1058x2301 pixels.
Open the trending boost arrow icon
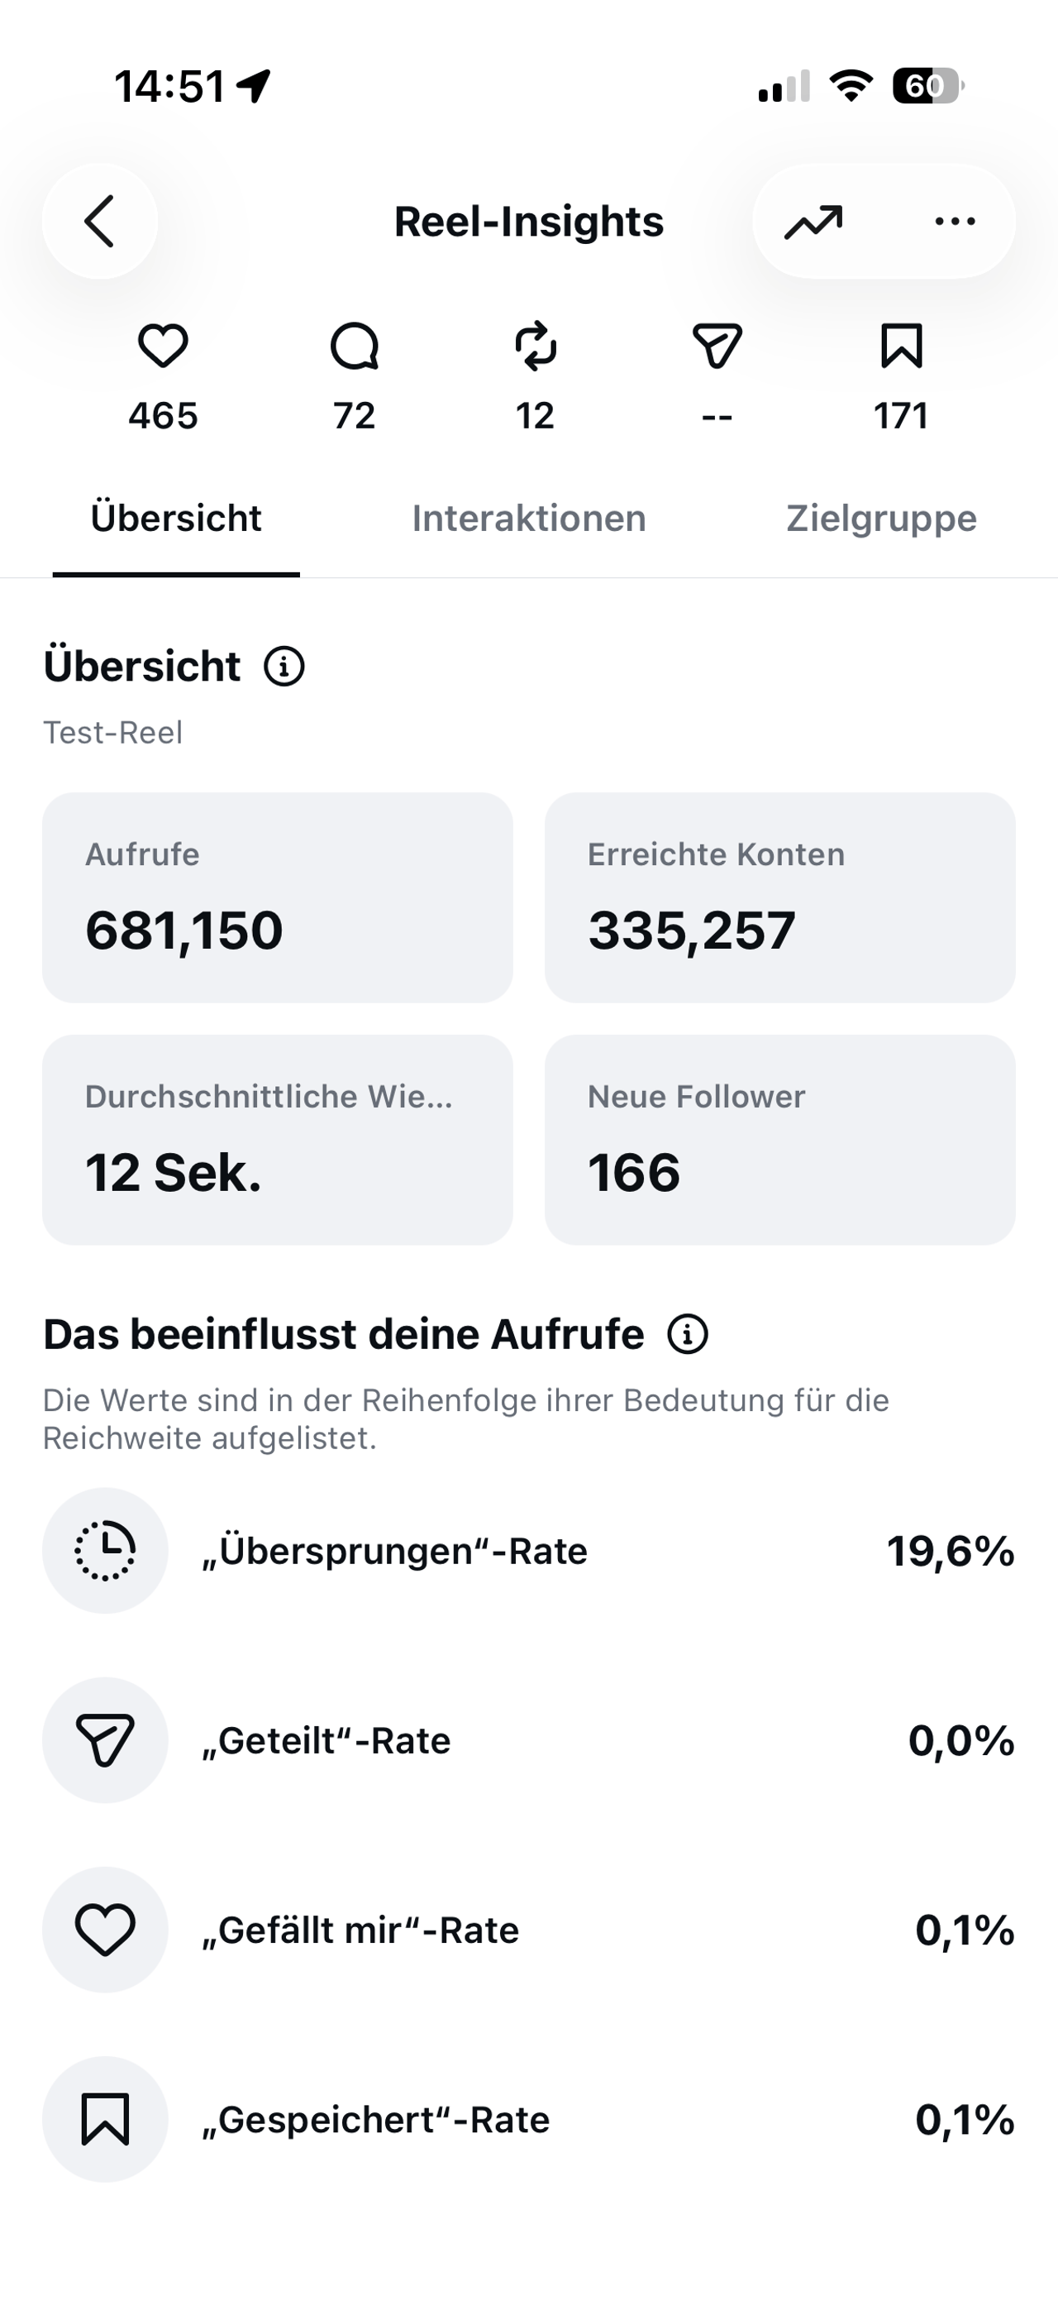coord(813,222)
